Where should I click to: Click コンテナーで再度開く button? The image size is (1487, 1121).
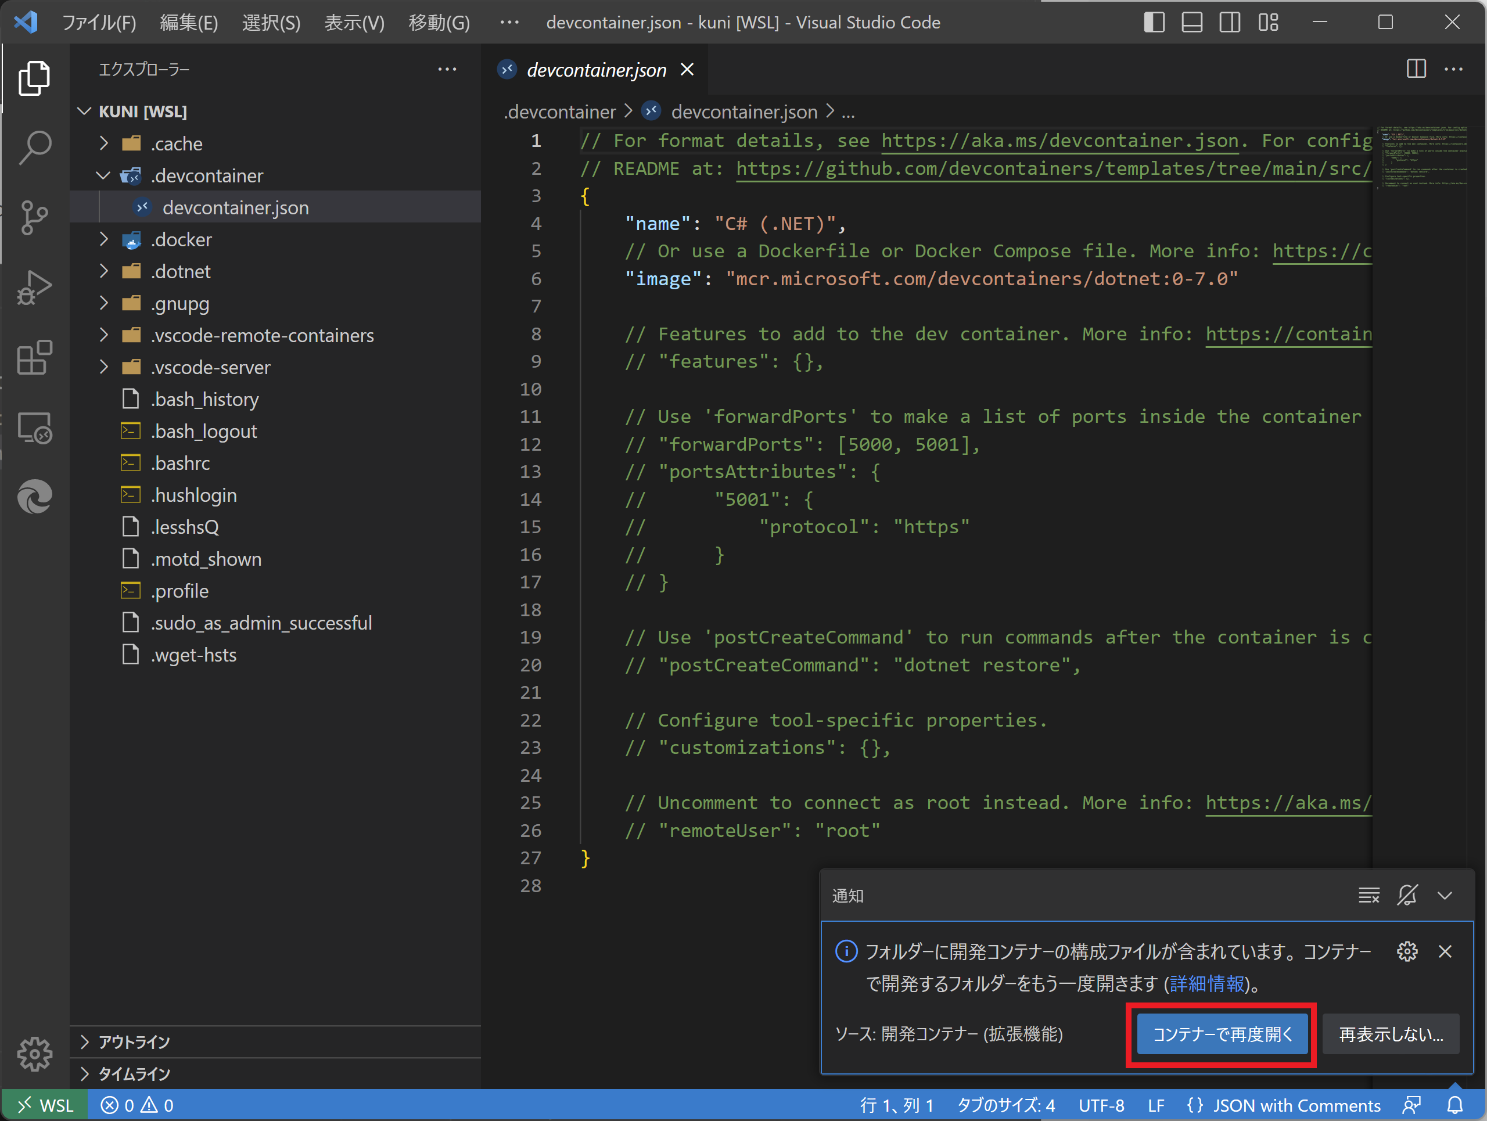point(1222,1034)
